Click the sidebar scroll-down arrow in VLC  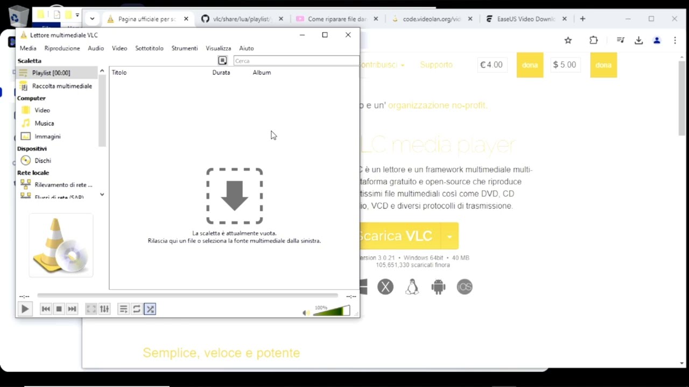[102, 195]
